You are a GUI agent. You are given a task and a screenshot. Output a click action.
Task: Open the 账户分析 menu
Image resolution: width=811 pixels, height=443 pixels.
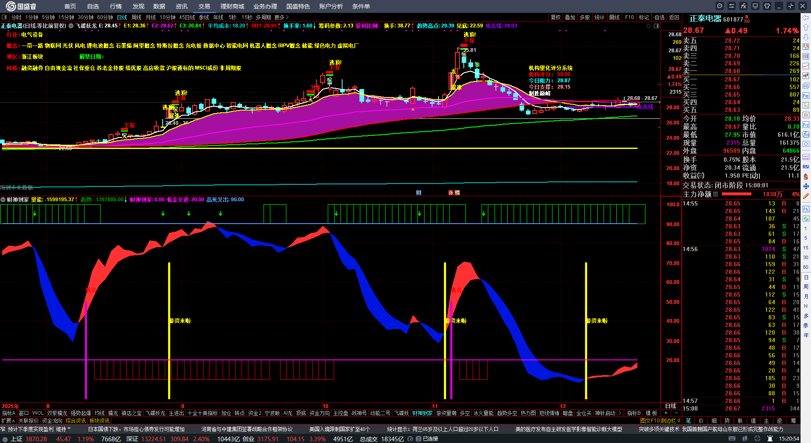pos(331,6)
